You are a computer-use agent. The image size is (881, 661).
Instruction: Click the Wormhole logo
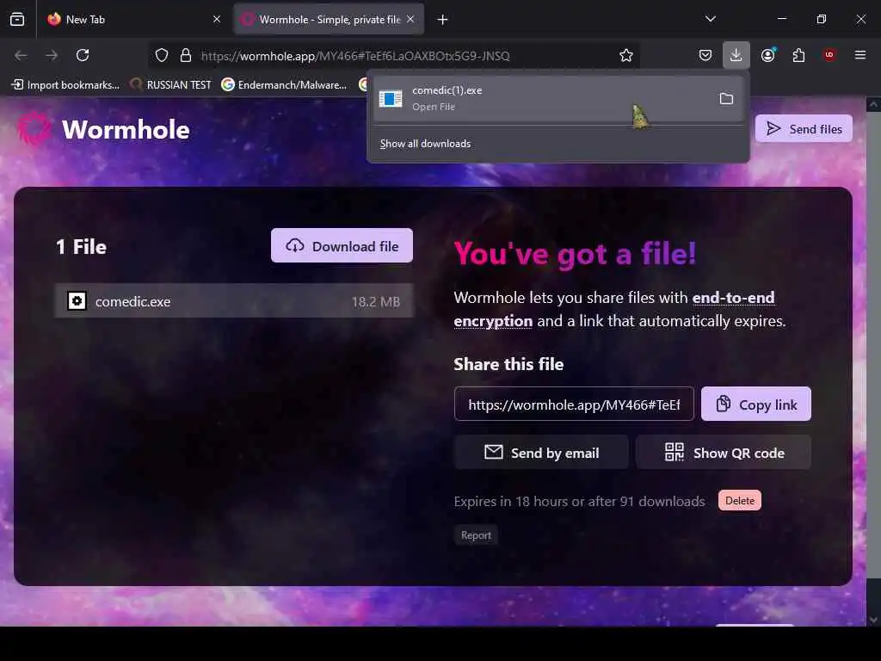[x=34, y=129]
